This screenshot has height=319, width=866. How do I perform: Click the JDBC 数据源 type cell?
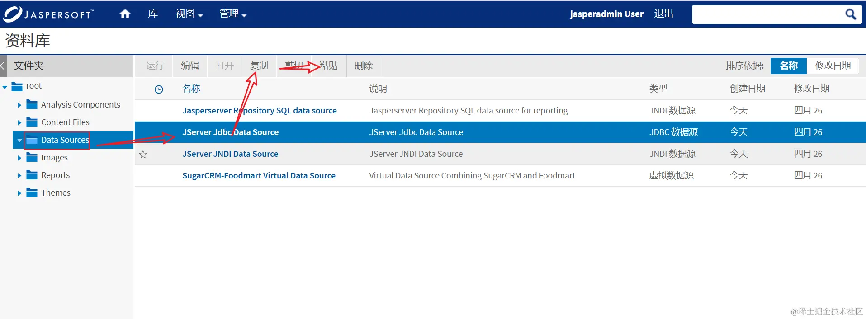(x=674, y=132)
